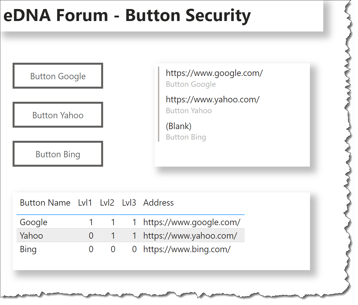Click the google.com URL in the card
Image resolution: width=358 pixels, height=305 pixels.
tap(214, 73)
